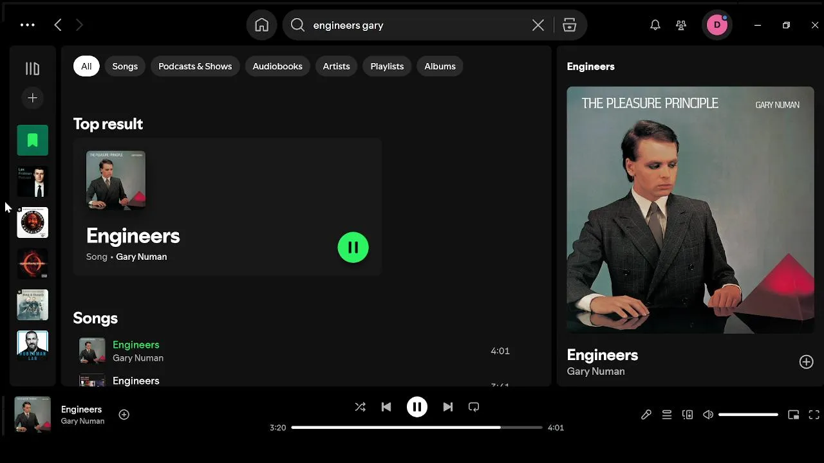824x463 pixels.
Task: Select the Playlists filter chip
Action: (387, 66)
